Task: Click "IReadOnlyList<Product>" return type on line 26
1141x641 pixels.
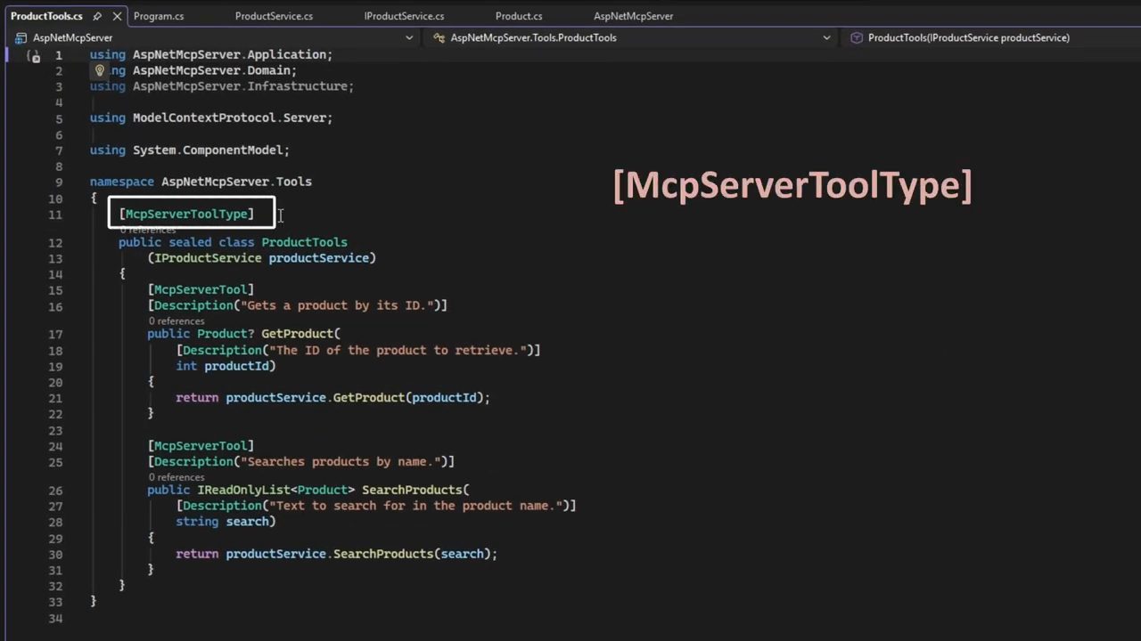Action: (275, 491)
